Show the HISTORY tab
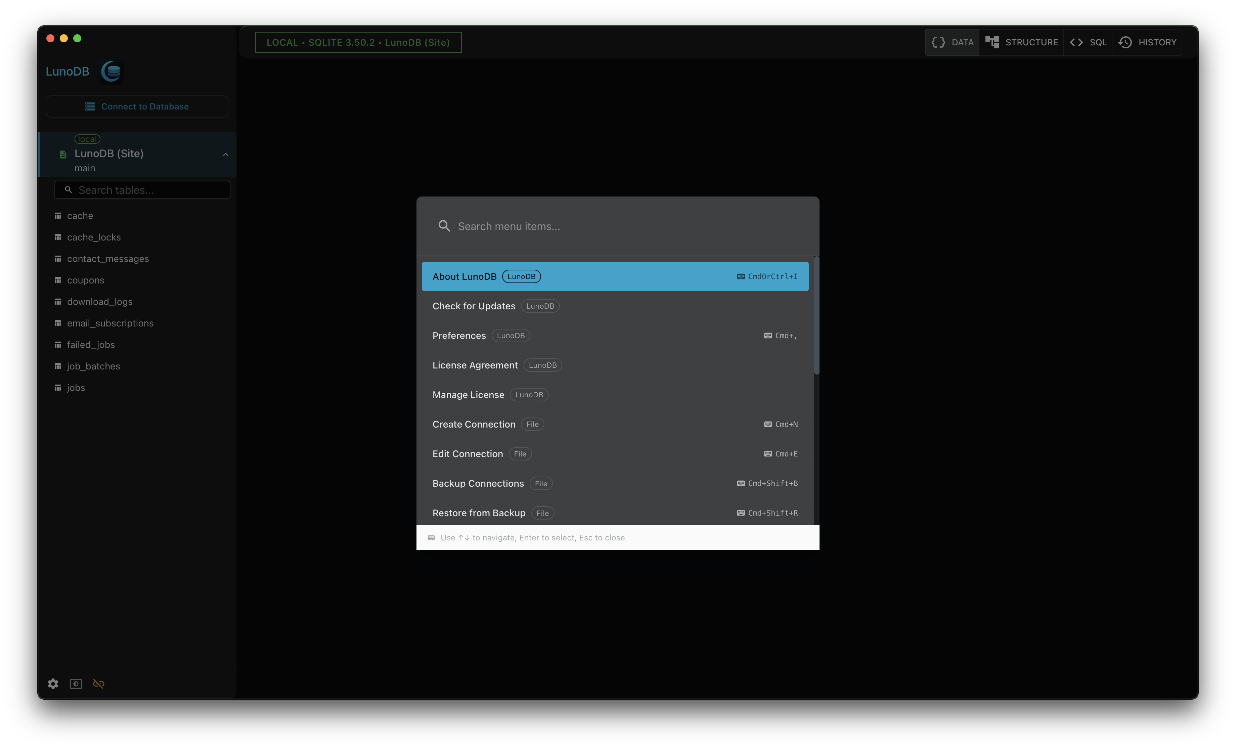This screenshot has width=1236, height=749. [1147, 43]
